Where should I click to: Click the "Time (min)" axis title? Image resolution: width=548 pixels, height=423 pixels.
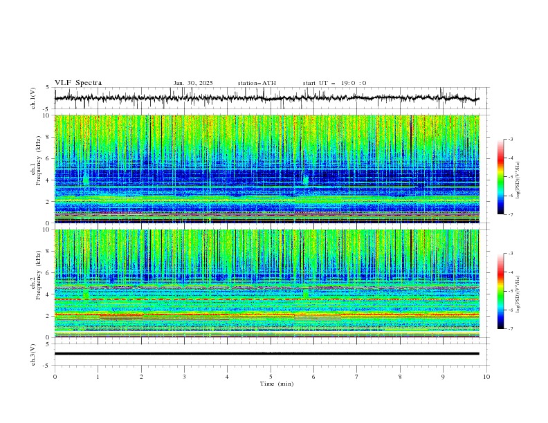(x=277, y=384)
